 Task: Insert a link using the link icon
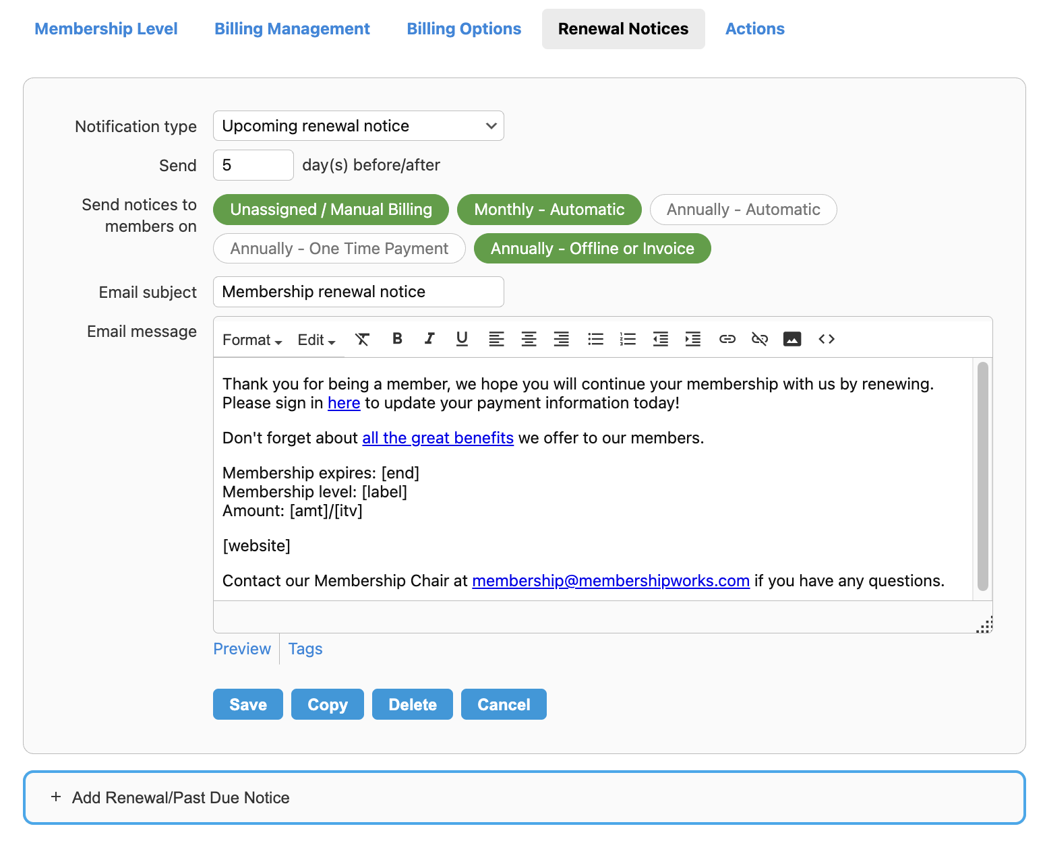(727, 339)
